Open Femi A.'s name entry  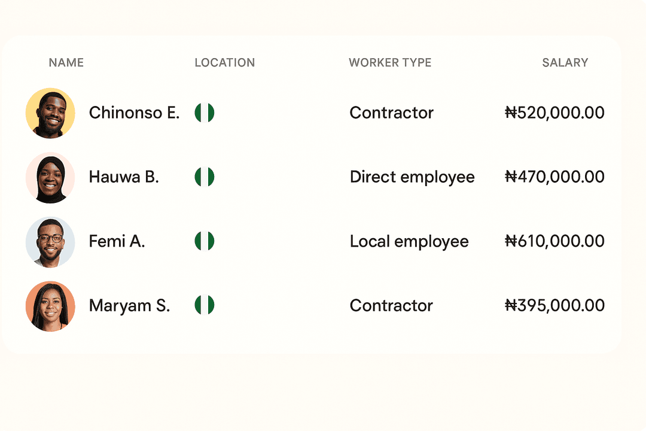[117, 241]
